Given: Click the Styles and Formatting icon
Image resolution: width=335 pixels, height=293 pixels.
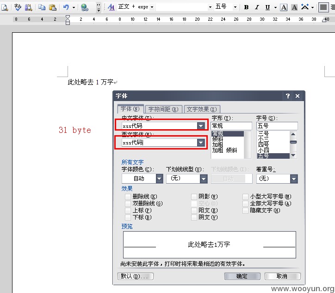Looking at the screenshot, I should click(111, 7).
